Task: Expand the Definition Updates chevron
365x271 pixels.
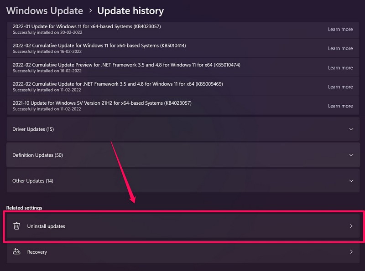Action: (351, 155)
